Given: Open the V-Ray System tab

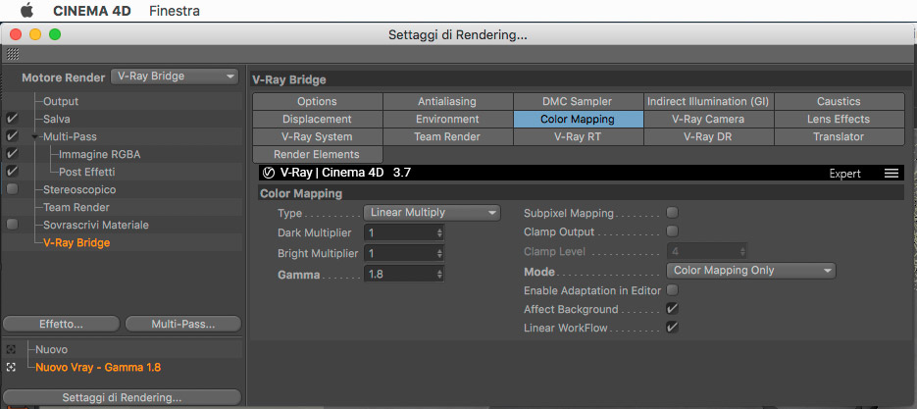Looking at the screenshot, I should pyautogui.click(x=318, y=136).
